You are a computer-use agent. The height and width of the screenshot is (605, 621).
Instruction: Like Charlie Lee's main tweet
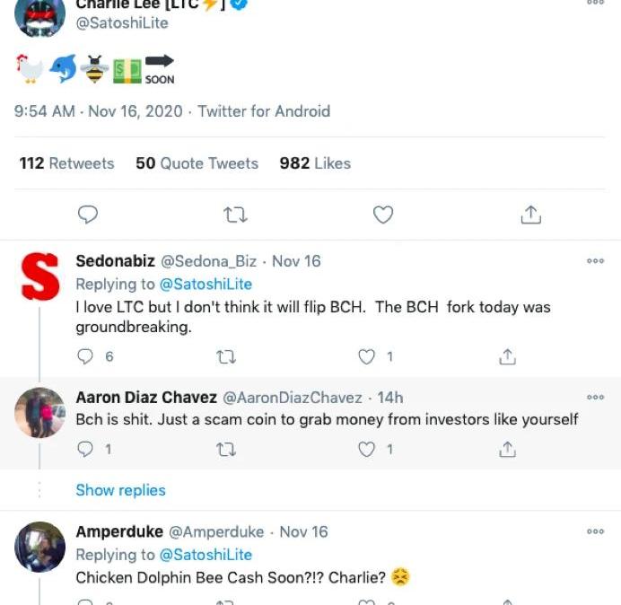(383, 215)
